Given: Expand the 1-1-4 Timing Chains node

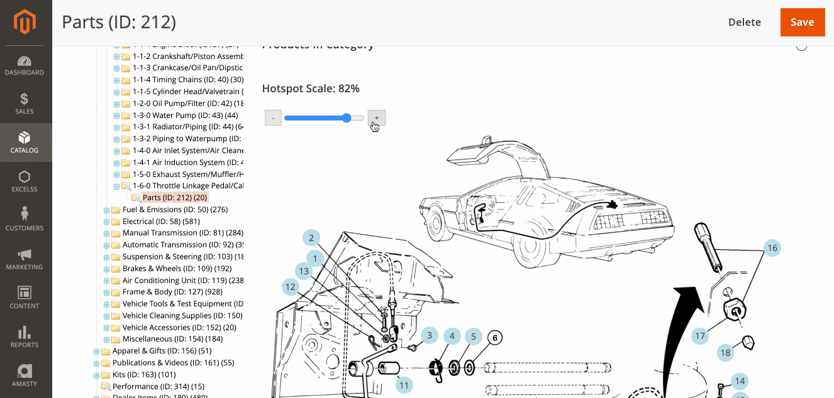Looking at the screenshot, I should (x=116, y=80).
